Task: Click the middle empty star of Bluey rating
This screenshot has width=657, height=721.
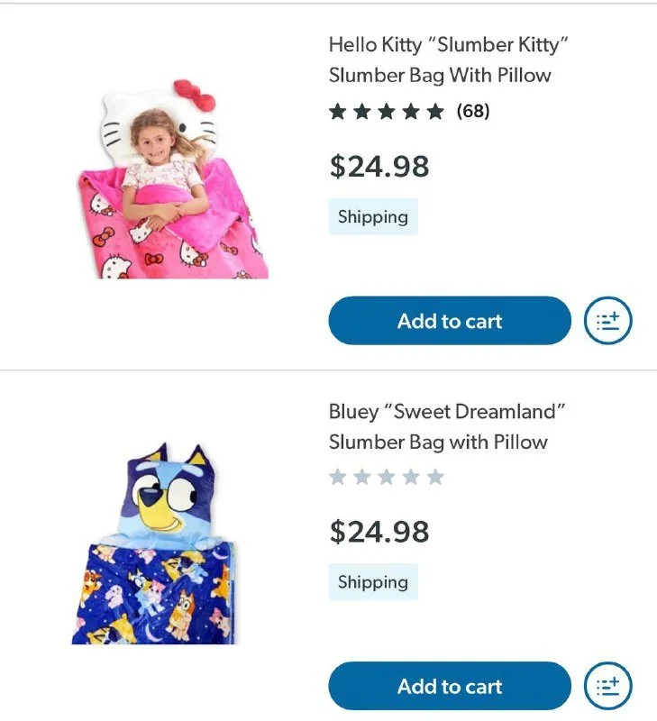Action: tap(387, 477)
